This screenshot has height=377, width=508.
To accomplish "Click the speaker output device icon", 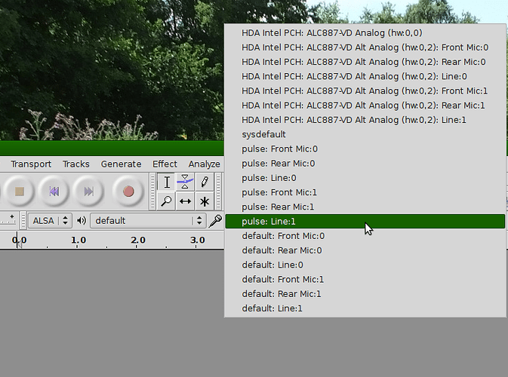I will 82,221.
